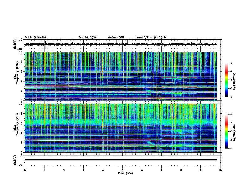Click the ch.3 flat black trace
The image size is (248, 191).
coord(121,160)
